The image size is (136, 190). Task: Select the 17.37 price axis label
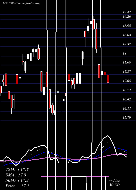tap(127, 72)
